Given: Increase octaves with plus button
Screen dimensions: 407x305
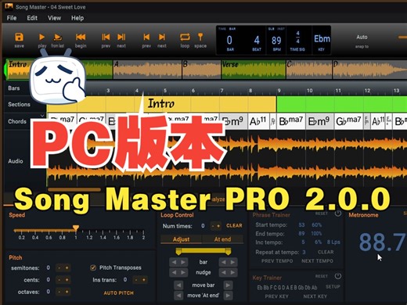Looking at the screenshot, I should click(67, 292).
